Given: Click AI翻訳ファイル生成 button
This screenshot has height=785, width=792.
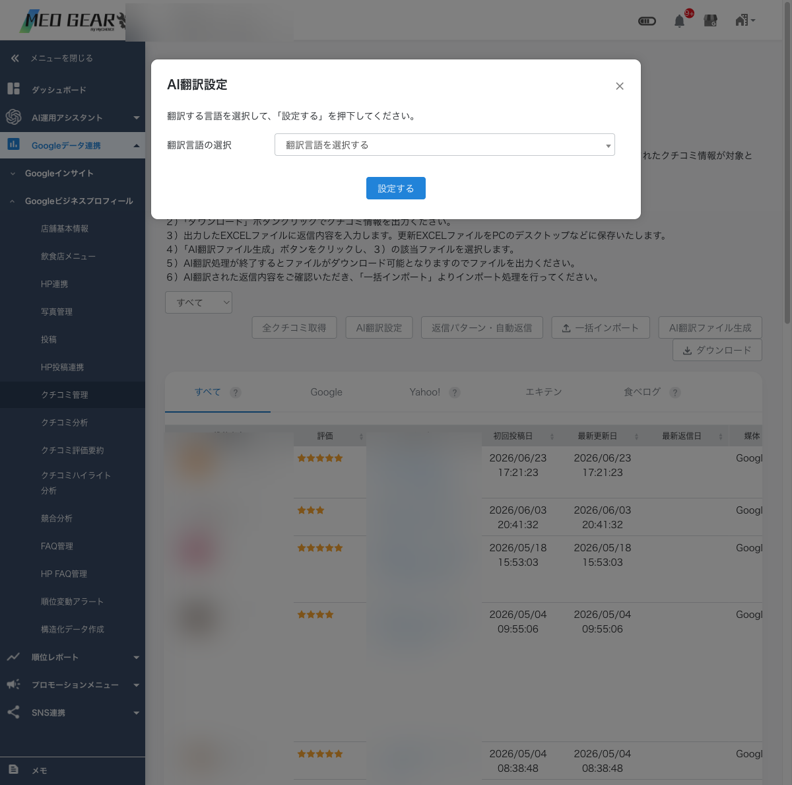Looking at the screenshot, I should pos(710,327).
